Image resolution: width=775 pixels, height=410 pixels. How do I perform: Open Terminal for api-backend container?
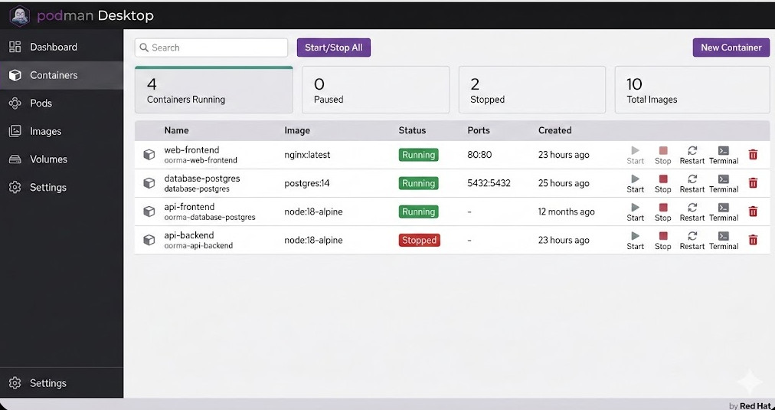pyautogui.click(x=724, y=241)
